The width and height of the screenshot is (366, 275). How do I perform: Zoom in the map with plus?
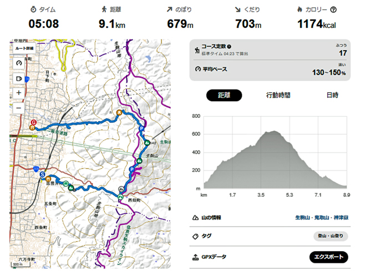pos(19,93)
